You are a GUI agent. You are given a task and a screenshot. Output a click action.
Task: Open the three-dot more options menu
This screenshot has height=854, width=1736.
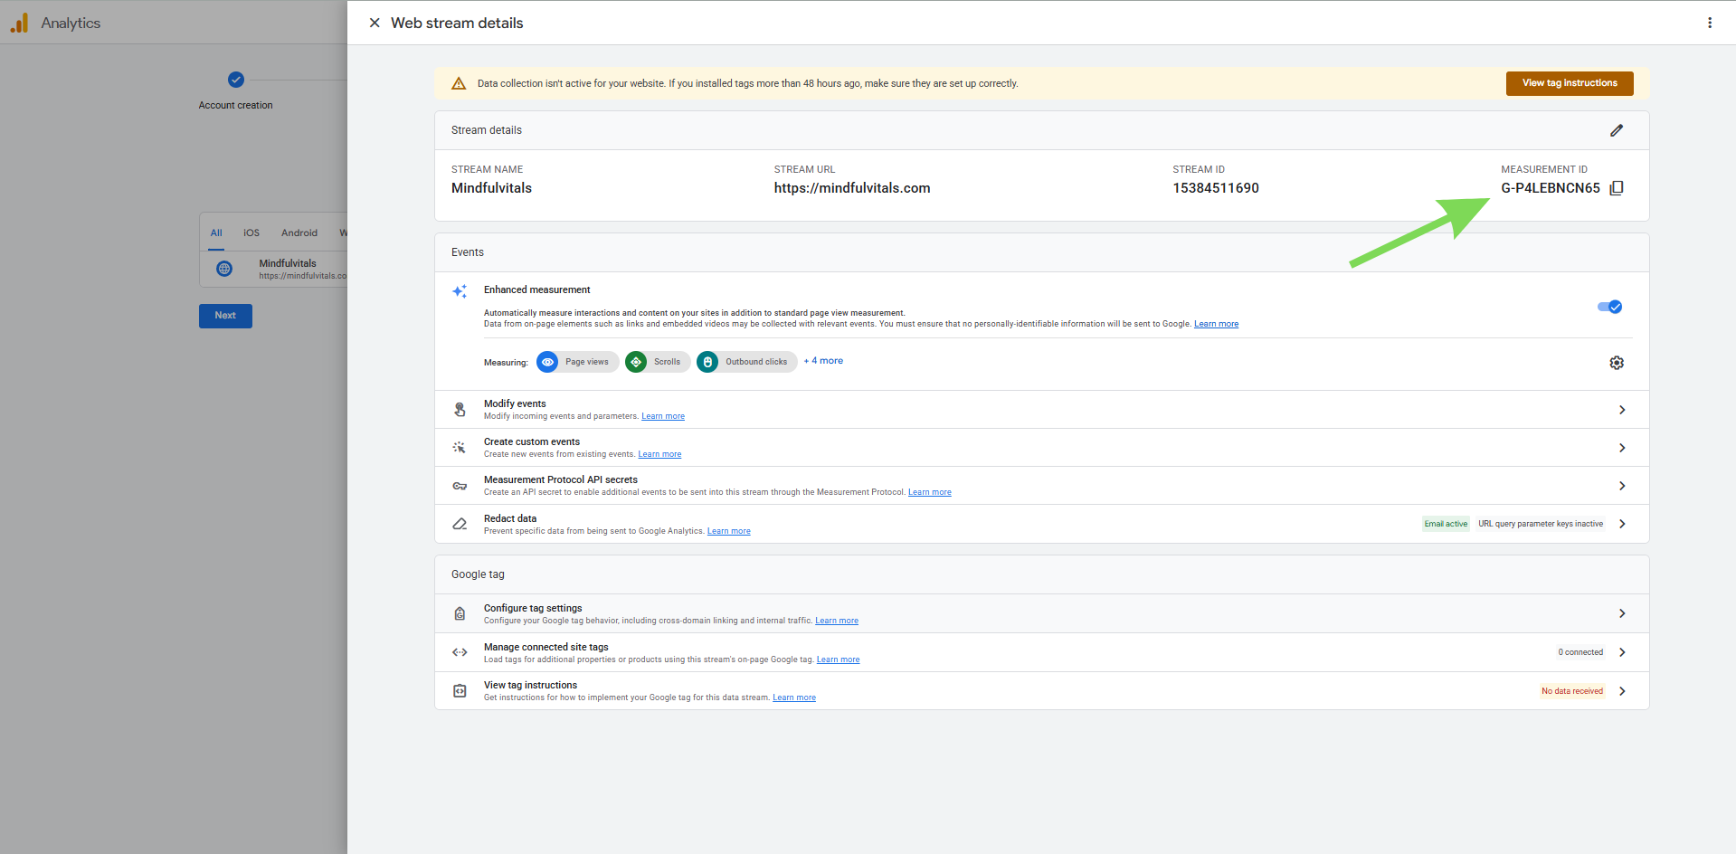pos(1710,23)
